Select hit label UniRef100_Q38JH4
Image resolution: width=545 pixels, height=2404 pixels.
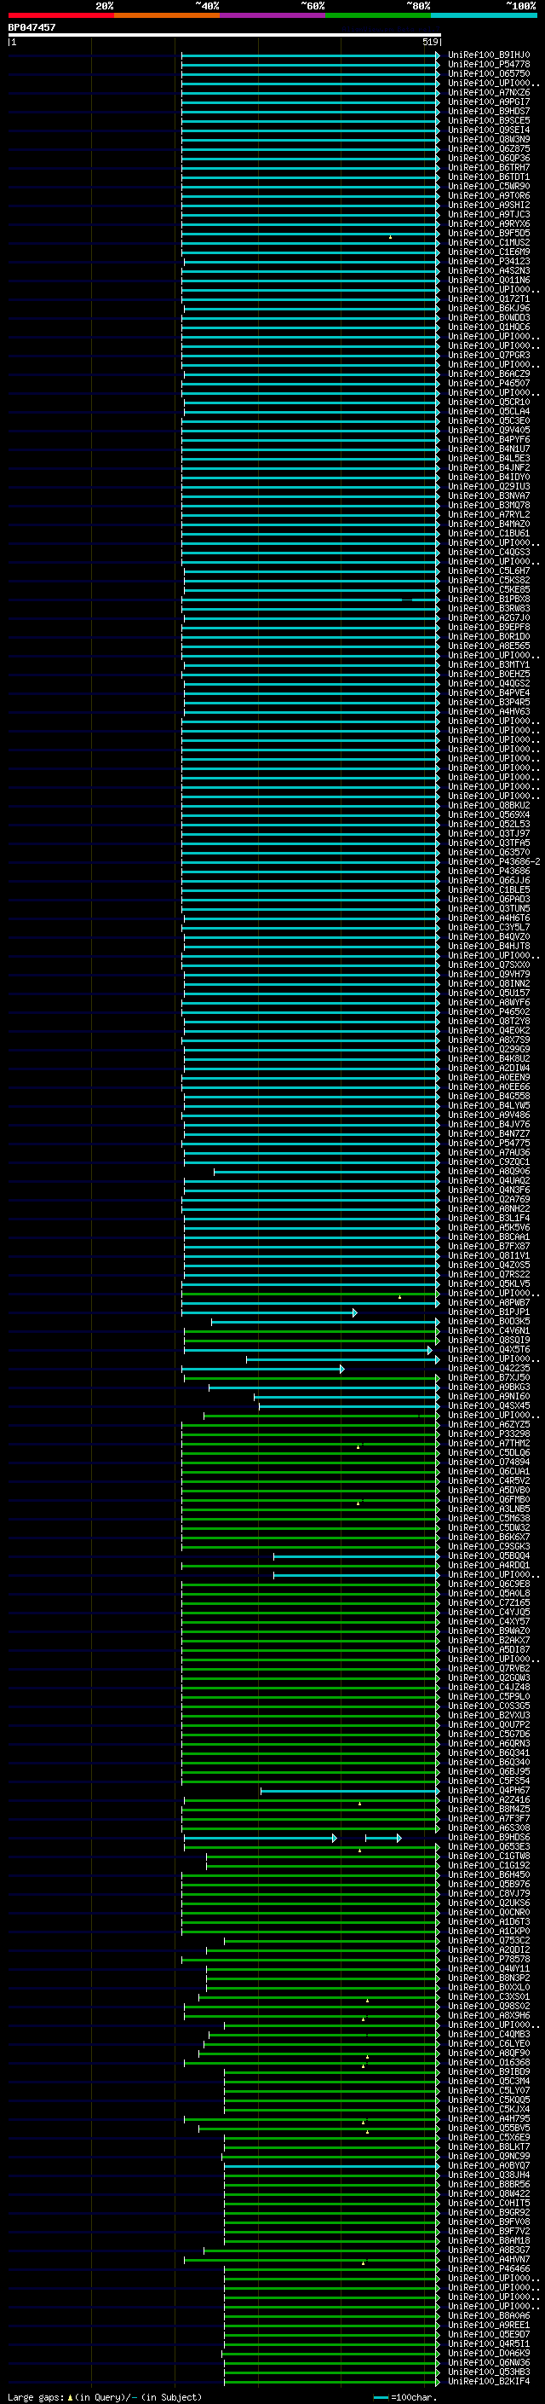coord(488,2175)
